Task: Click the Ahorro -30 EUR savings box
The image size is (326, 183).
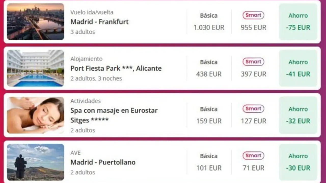Action: [x=298, y=162]
